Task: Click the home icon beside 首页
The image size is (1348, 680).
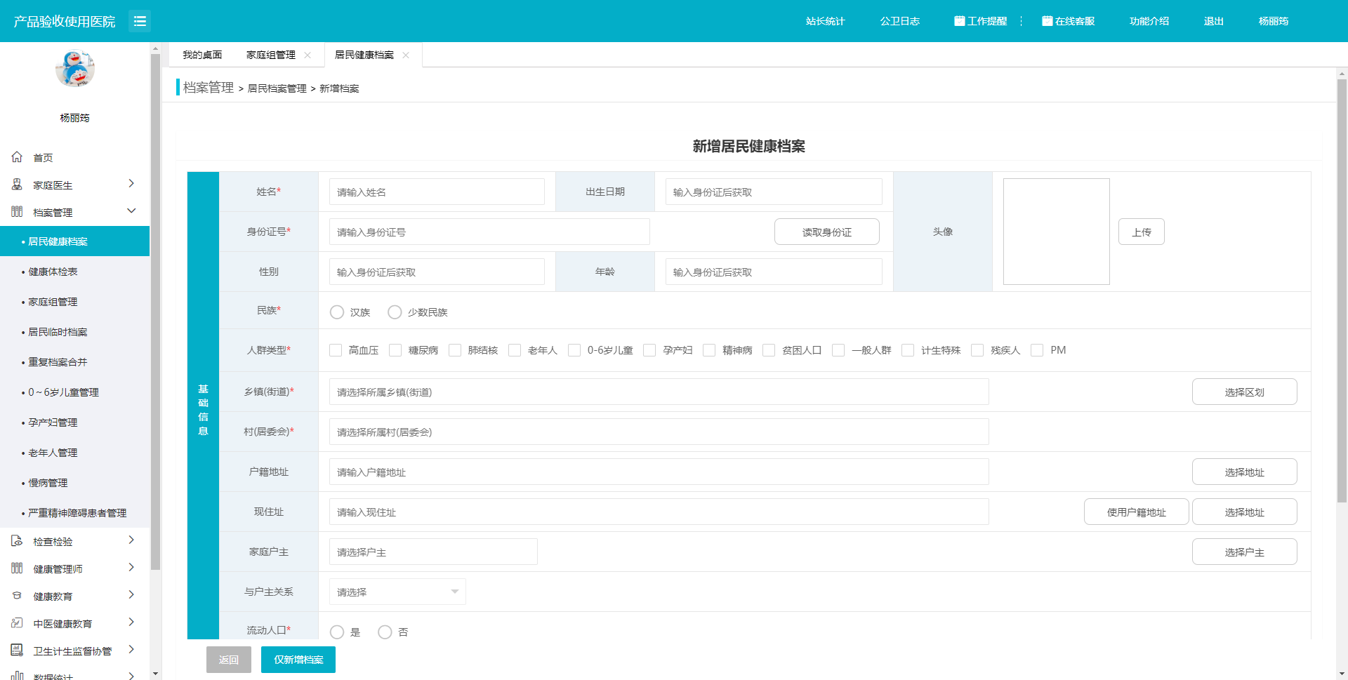Action: [17, 157]
